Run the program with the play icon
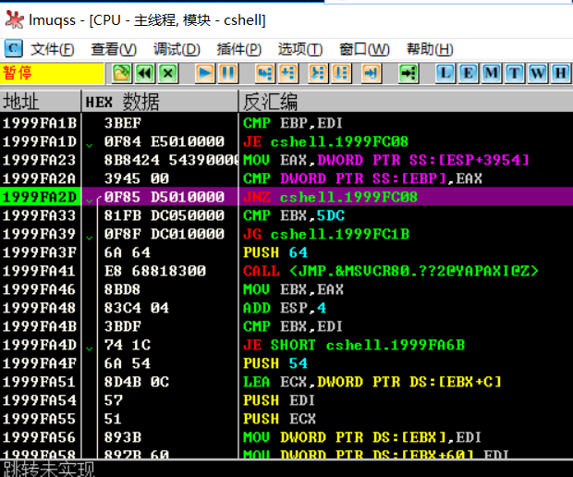573x477 pixels. [x=204, y=73]
